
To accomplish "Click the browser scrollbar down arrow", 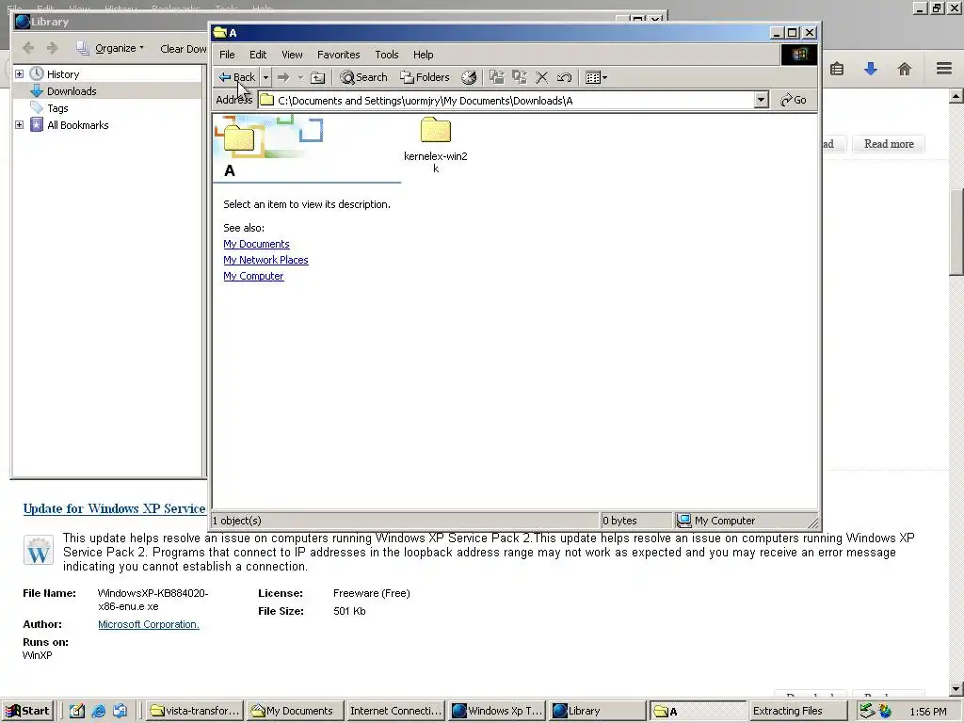I will [x=956, y=688].
